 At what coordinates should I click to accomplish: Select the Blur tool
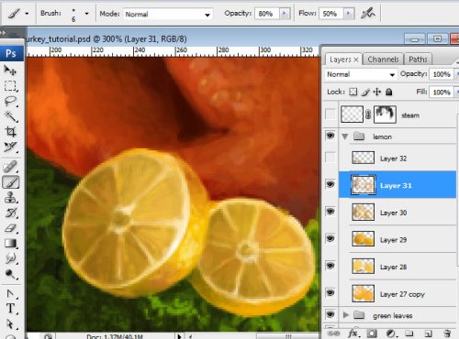point(10,258)
